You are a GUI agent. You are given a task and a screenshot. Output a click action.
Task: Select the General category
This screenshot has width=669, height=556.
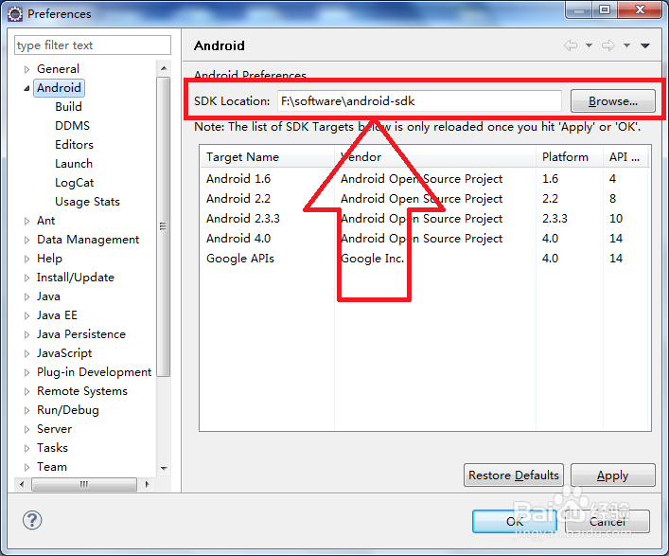click(58, 69)
